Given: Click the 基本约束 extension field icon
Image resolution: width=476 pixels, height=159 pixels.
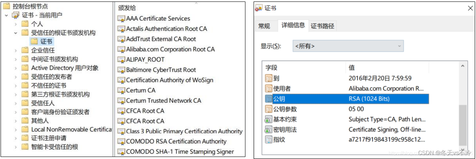Looking at the screenshot, I should [269, 119].
